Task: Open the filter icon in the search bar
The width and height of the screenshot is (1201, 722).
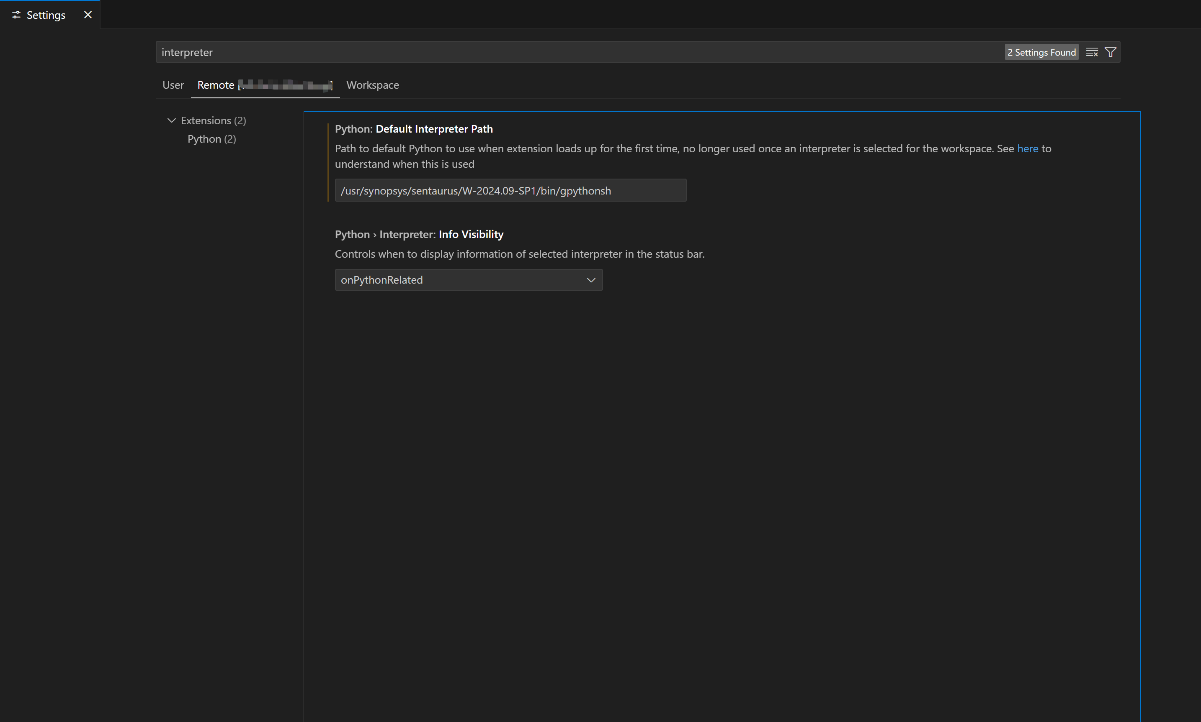Action: point(1110,51)
